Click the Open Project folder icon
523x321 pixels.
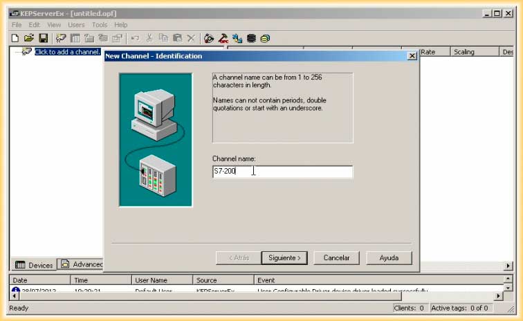[29, 38]
